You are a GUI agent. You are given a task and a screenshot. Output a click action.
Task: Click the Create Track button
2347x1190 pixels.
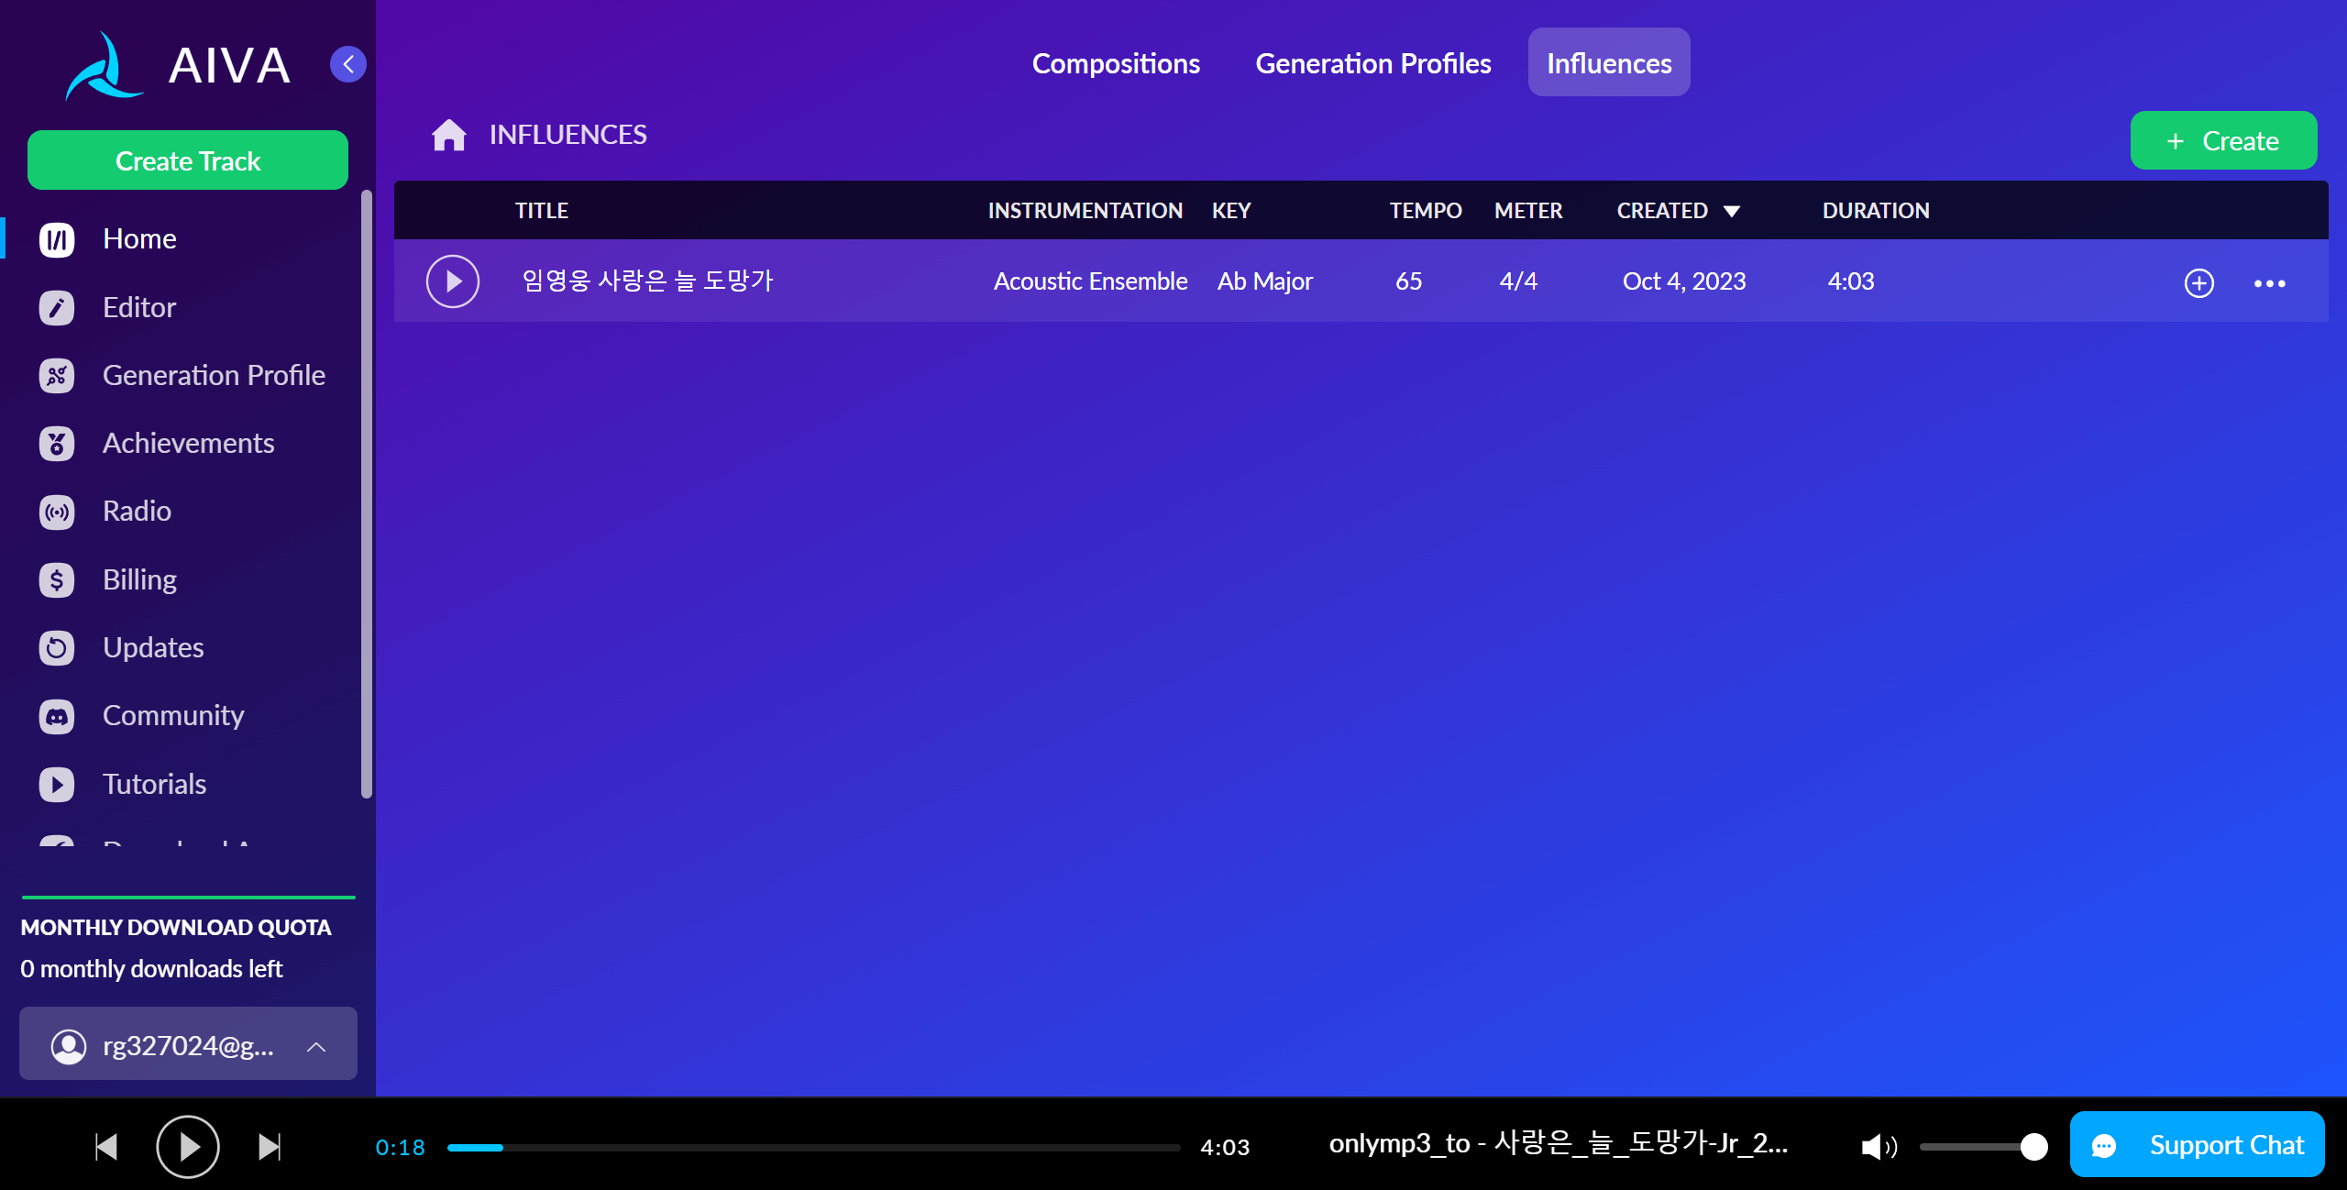pos(188,160)
